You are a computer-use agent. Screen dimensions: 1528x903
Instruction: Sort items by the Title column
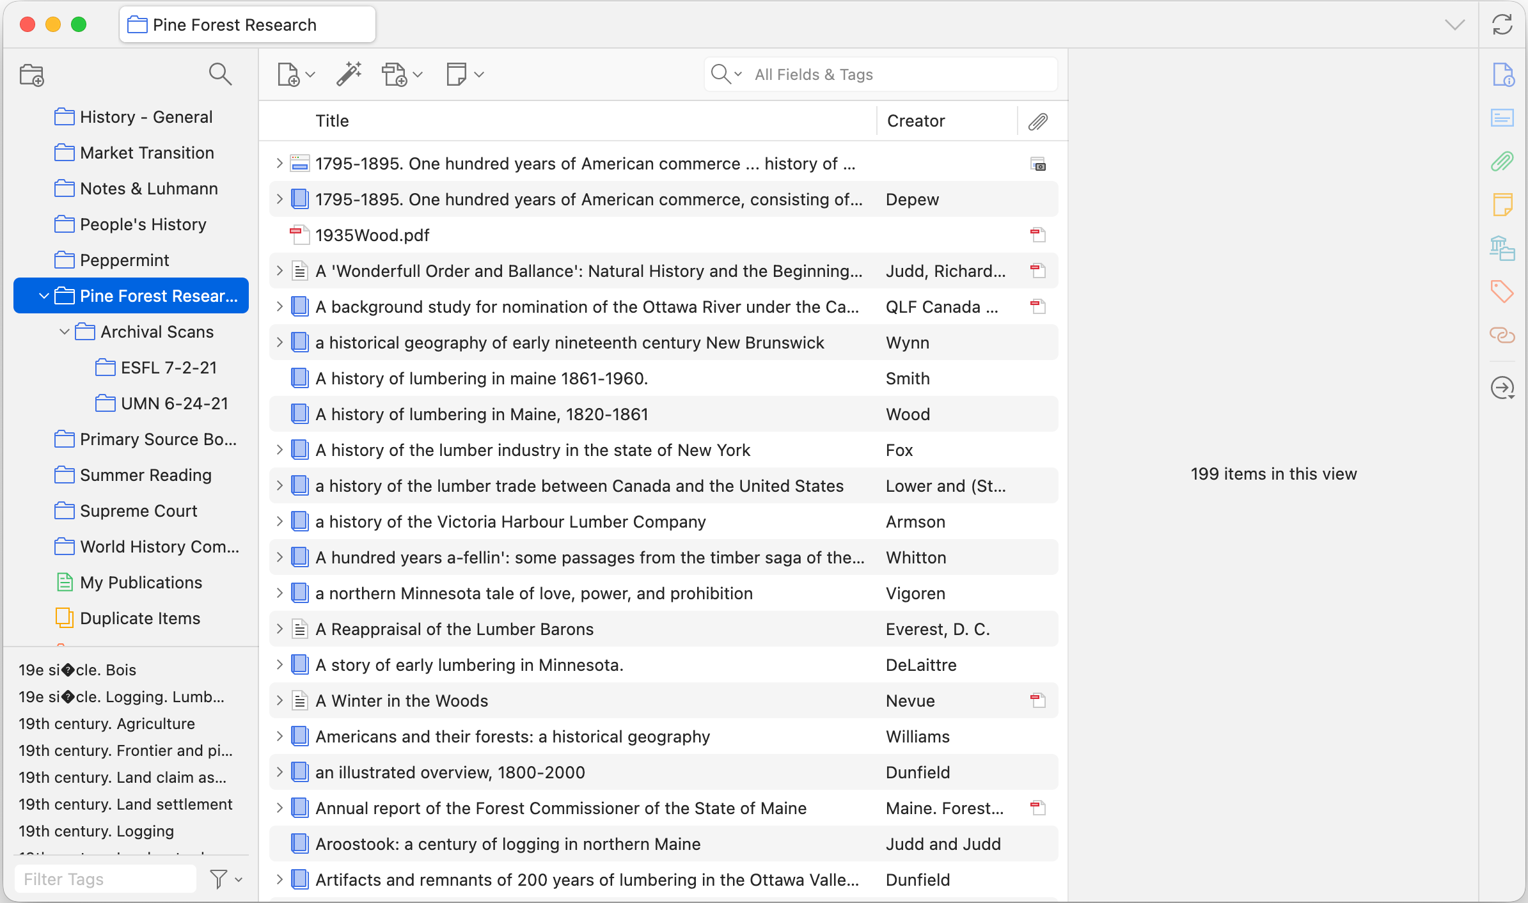click(332, 121)
